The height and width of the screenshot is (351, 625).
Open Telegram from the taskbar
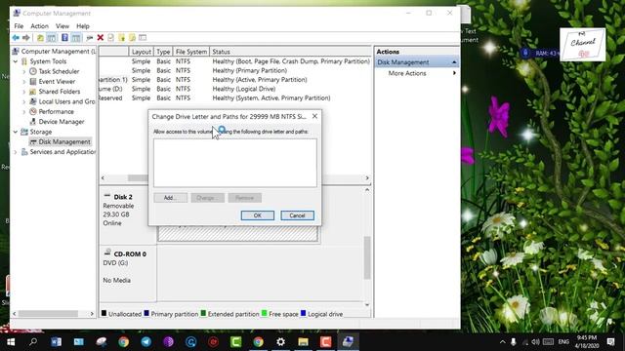point(146,341)
